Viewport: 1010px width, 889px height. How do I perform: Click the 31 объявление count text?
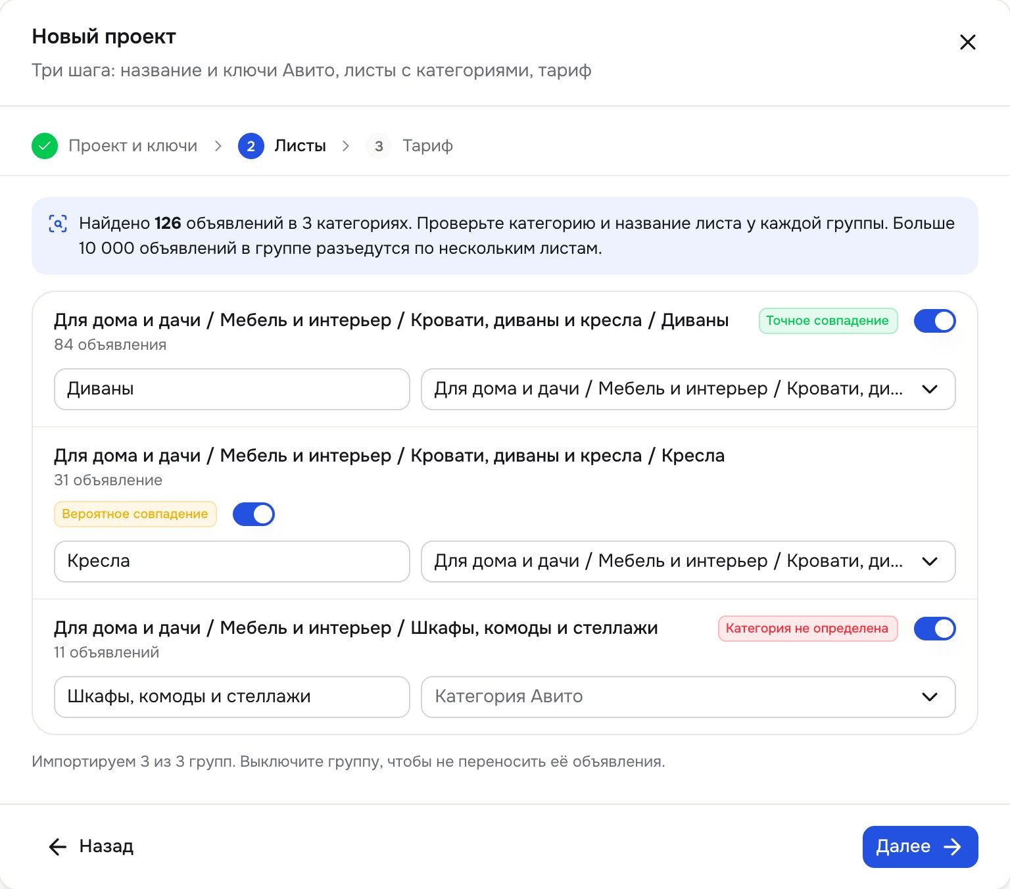pos(108,480)
